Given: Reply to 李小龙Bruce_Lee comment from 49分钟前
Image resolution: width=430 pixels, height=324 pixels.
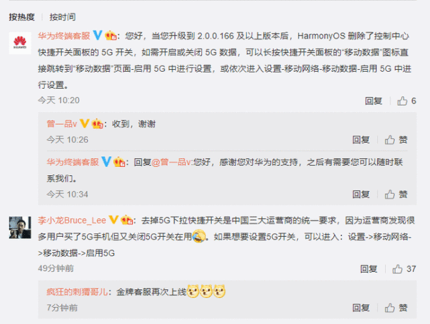Looking at the screenshot, I should [x=369, y=269].
